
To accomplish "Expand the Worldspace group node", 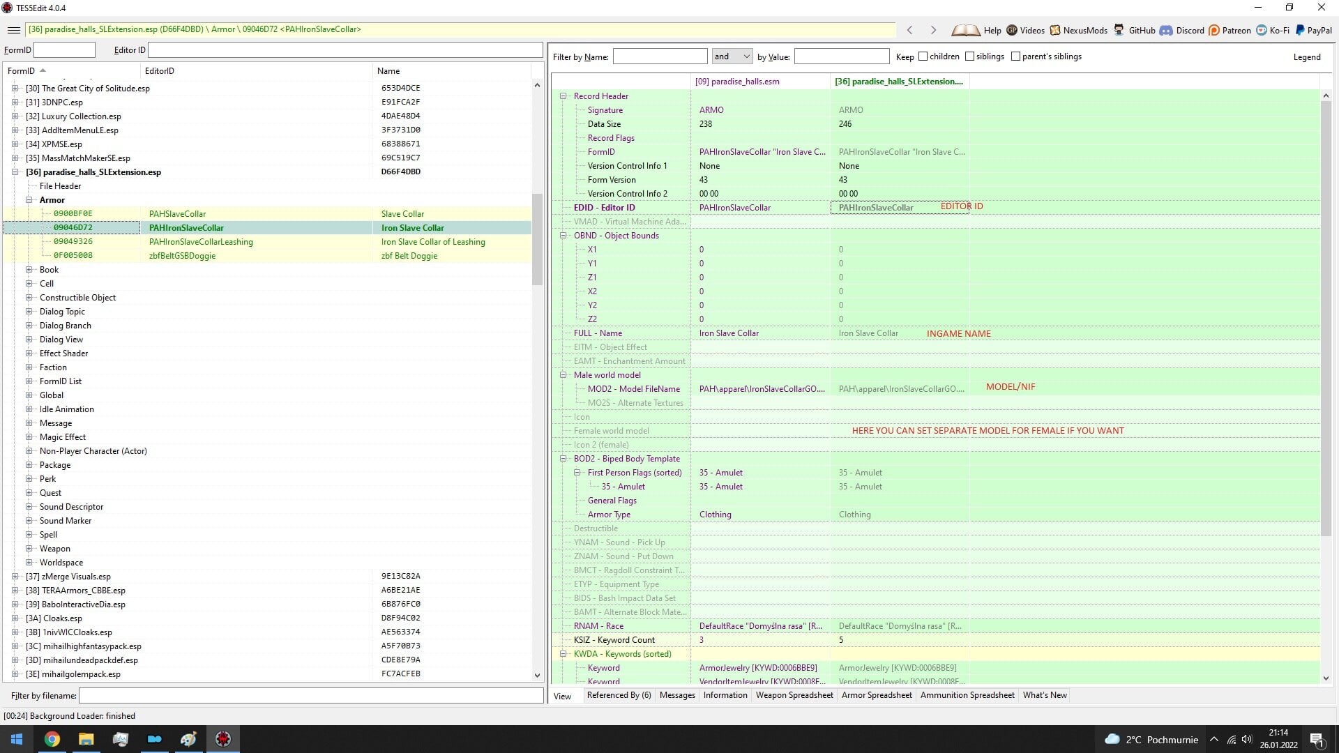I will 29,563.
